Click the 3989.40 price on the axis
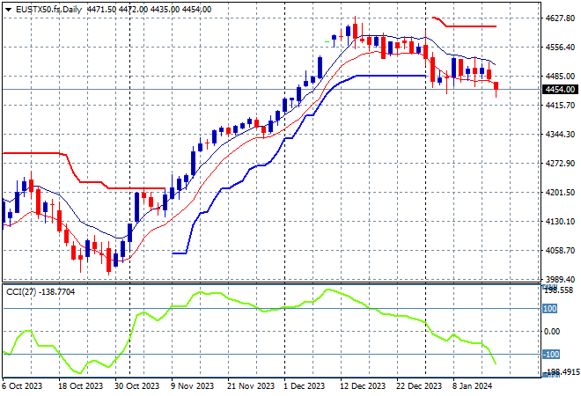Image resolution: width=581 pixels, height=396 pixels. 558,279
